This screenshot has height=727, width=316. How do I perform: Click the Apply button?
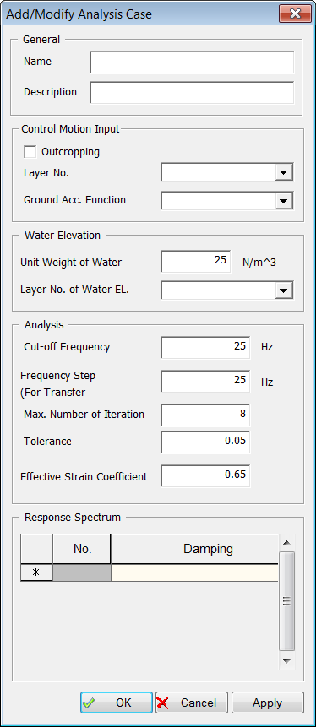(267, 703)
